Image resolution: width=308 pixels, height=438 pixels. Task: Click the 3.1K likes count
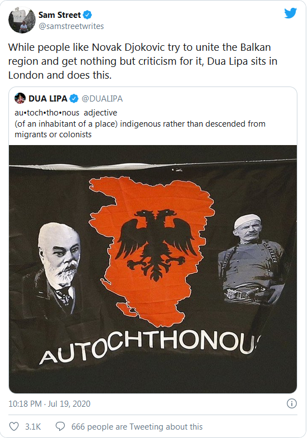33,427
